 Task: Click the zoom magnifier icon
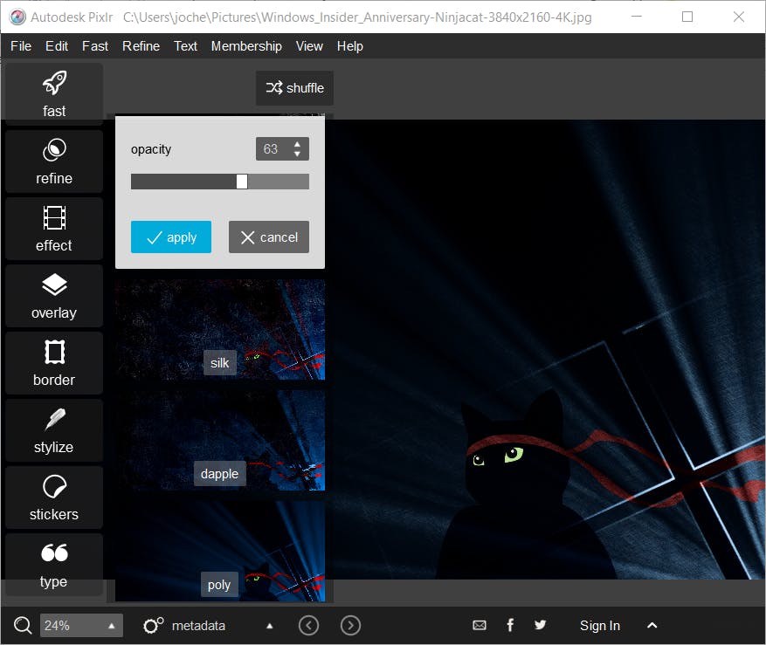click(23, 626)
